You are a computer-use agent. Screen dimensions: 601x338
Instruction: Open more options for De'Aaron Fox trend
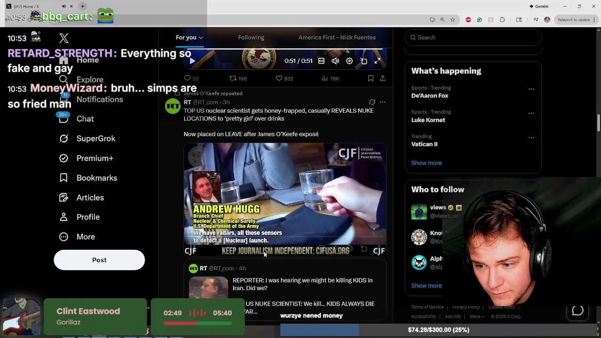[531, 89]
